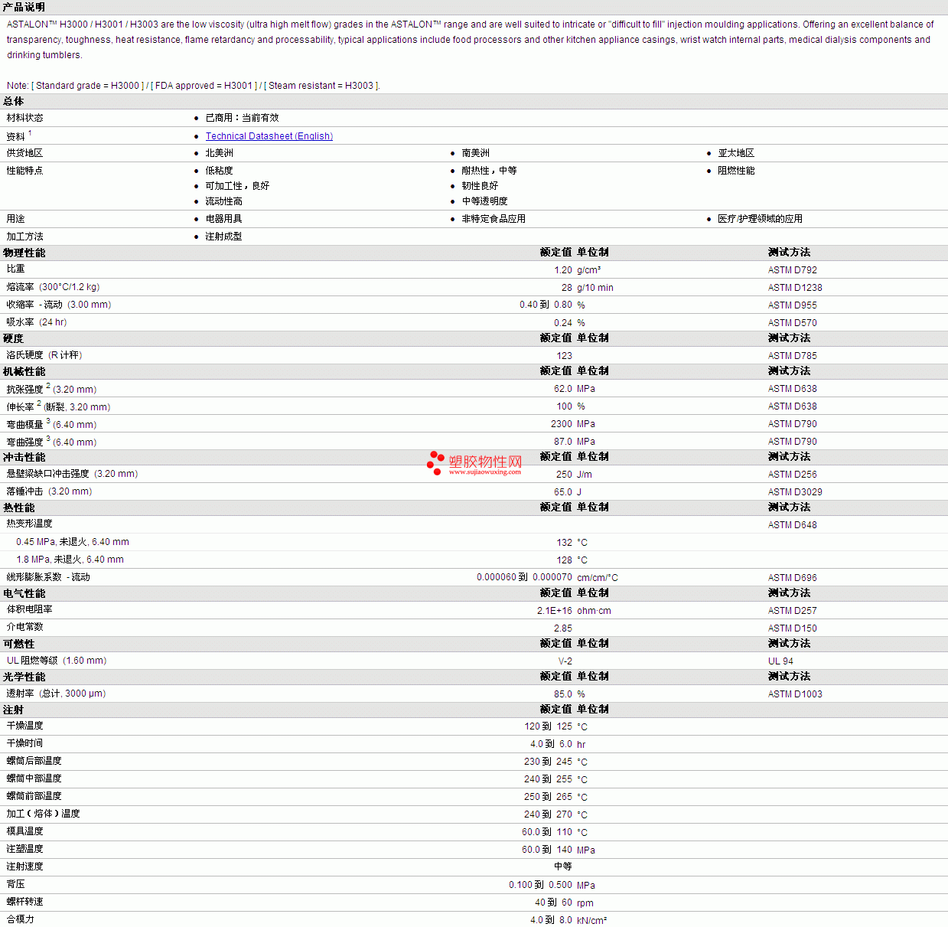Click the 中等透明度 feature entry
The height and width of the screenshot is (927, 948).
click(x=484, y=201)
